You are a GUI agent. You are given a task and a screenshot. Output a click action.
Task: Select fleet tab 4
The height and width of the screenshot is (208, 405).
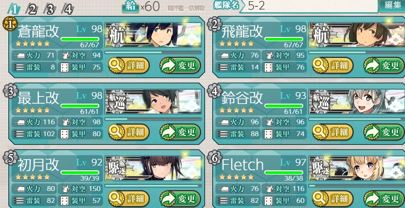click(x=68, y=10)
